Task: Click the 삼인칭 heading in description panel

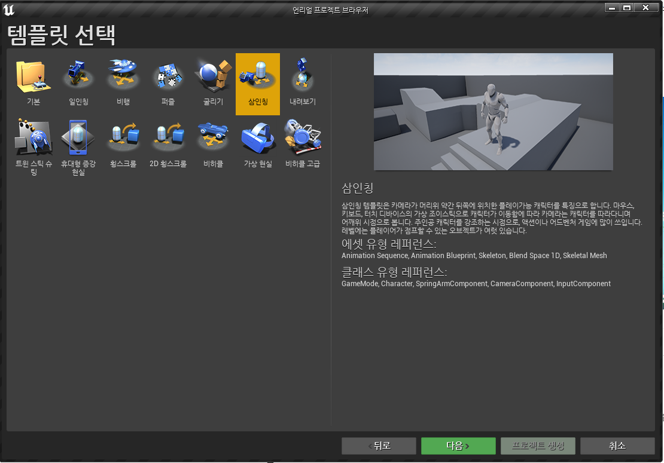Action: 357,188
